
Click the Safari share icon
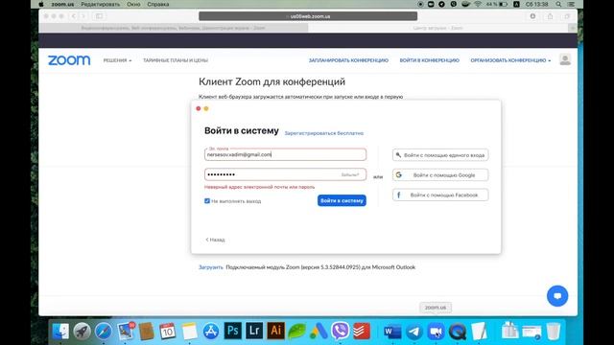pos(550,16)
